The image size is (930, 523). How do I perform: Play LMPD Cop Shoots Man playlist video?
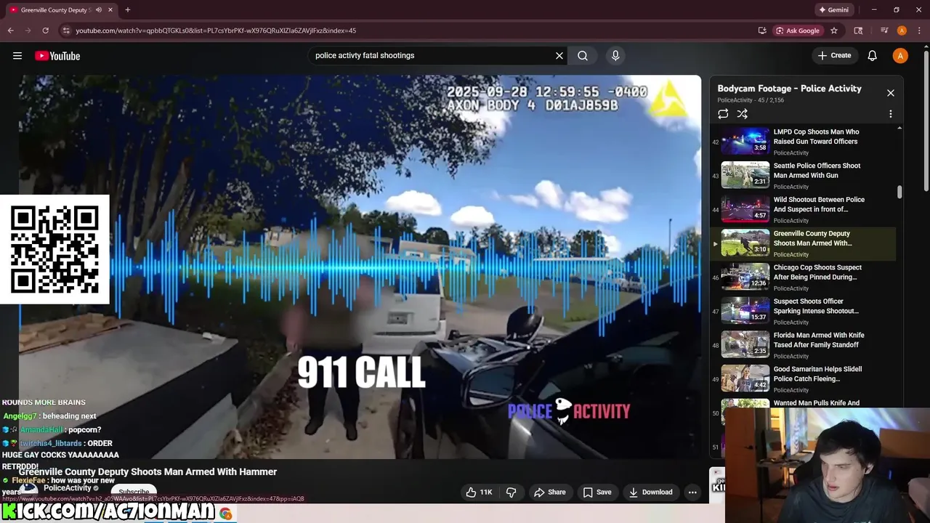(803, 142)
